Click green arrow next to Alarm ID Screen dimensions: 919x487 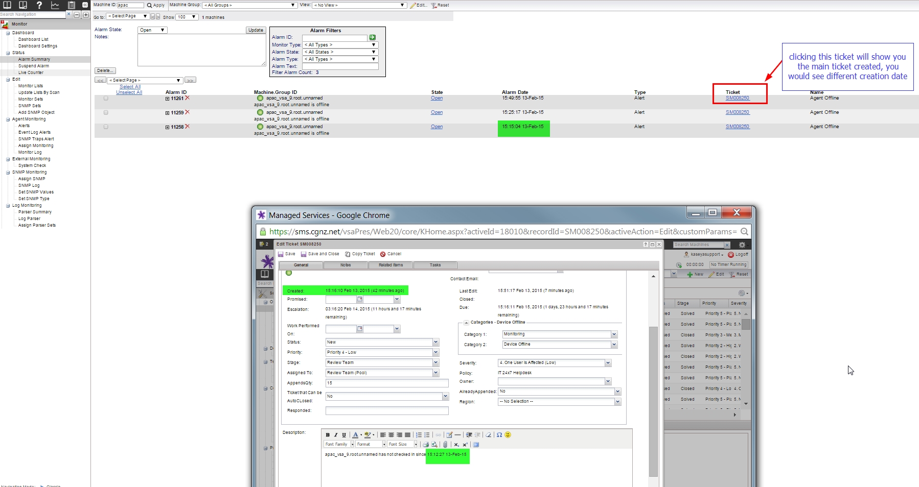[x=372, y=37]
